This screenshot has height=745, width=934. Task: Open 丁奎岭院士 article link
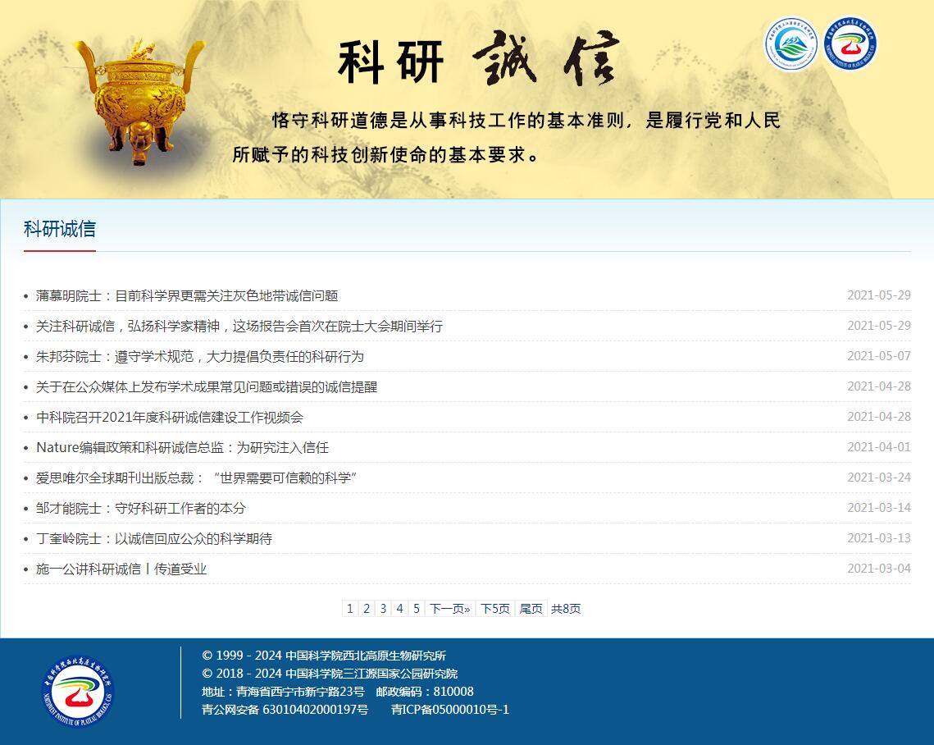coord(153,538)
